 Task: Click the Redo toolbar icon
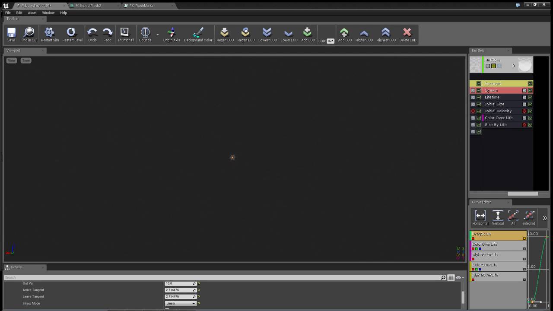107,34
